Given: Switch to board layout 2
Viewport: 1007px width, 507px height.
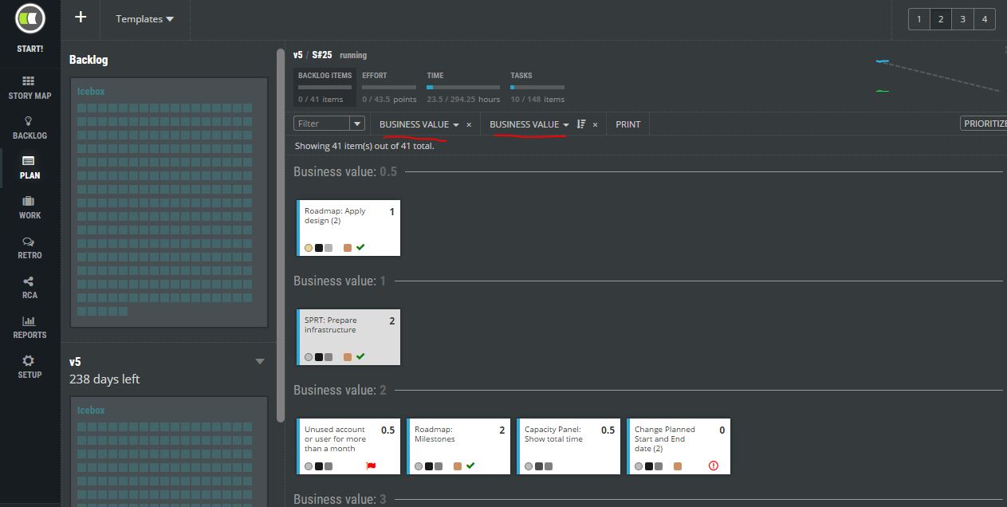Looking at the screenshot, I should (x=941, y=19).
